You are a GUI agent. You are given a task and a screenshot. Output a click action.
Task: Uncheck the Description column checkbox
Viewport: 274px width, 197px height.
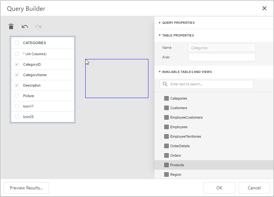click(x=16, y=85)
